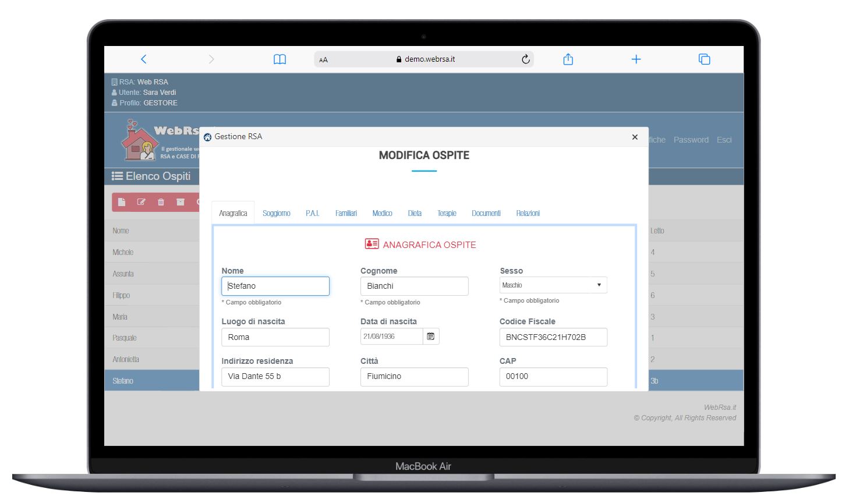Expand the Sesso dropdown
This screenshot has height=503, width=849.
click(x=553, y=285)
